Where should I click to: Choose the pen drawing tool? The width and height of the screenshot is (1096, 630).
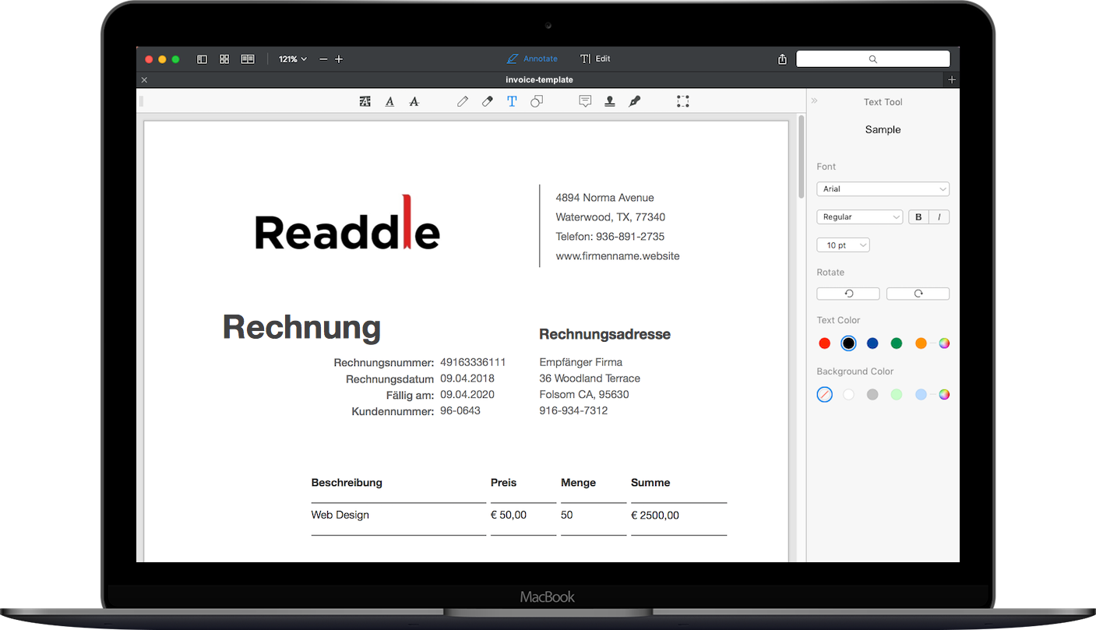[x=463, y=101]
